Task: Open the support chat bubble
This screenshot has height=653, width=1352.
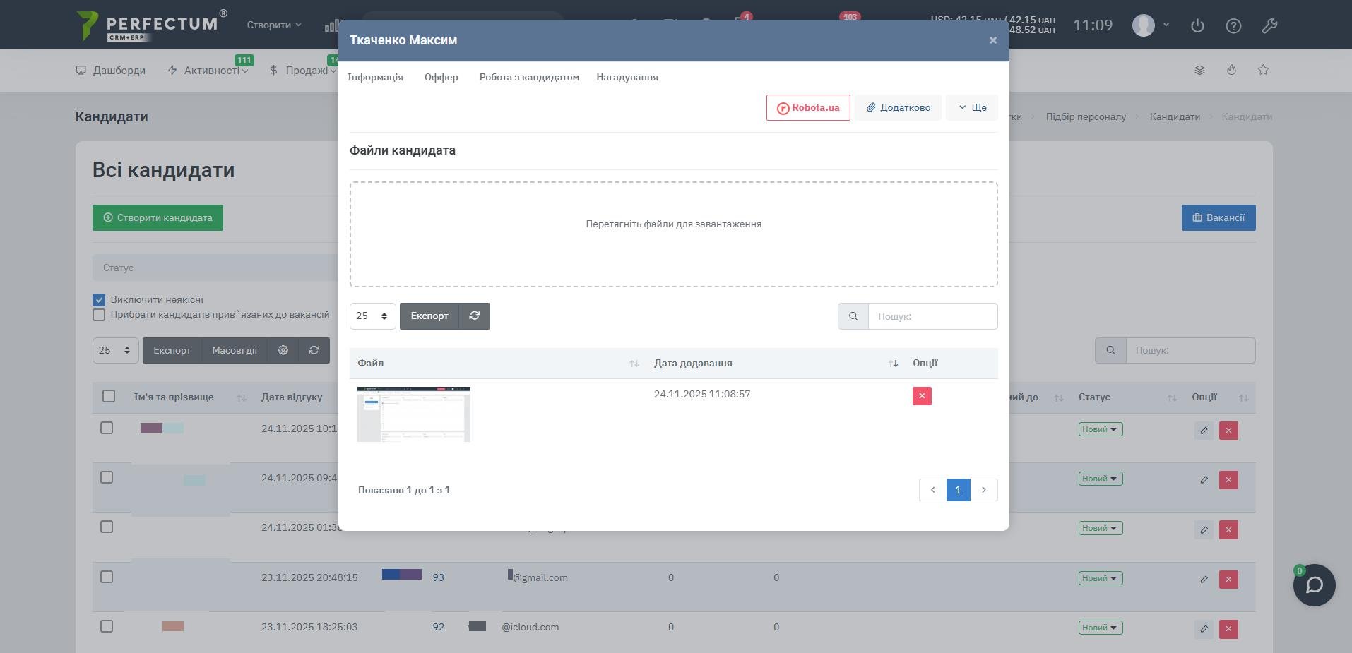Action: (x=1314, y=585)
